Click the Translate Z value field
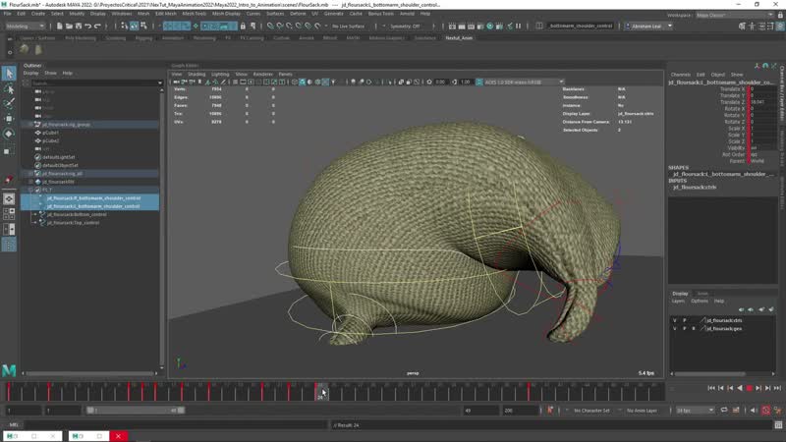Image resolution: width=786 pixels, height=442 pixels. pyautogui.click(x=763, y=102)
